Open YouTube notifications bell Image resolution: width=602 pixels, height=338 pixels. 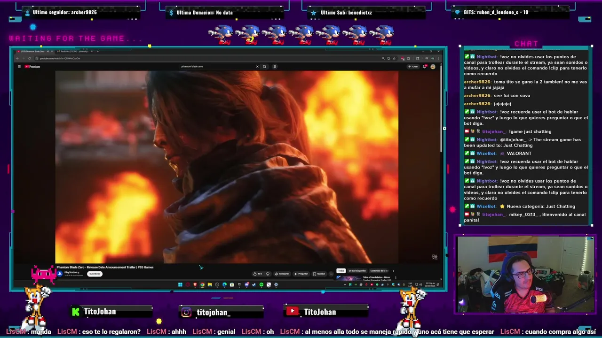(425, 67)
